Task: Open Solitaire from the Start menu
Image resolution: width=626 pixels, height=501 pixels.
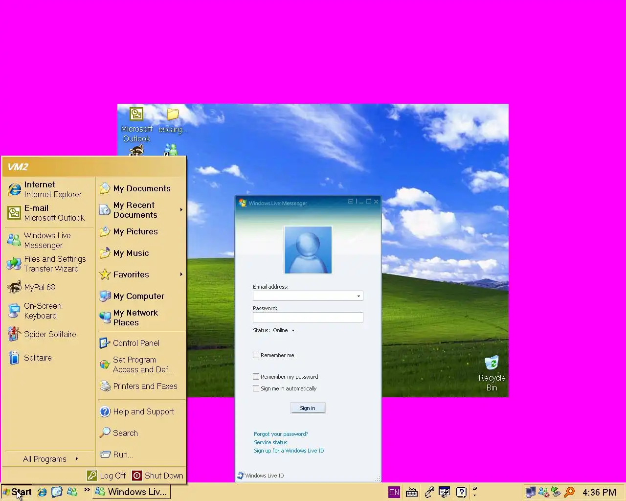Action: coord(49,358)
